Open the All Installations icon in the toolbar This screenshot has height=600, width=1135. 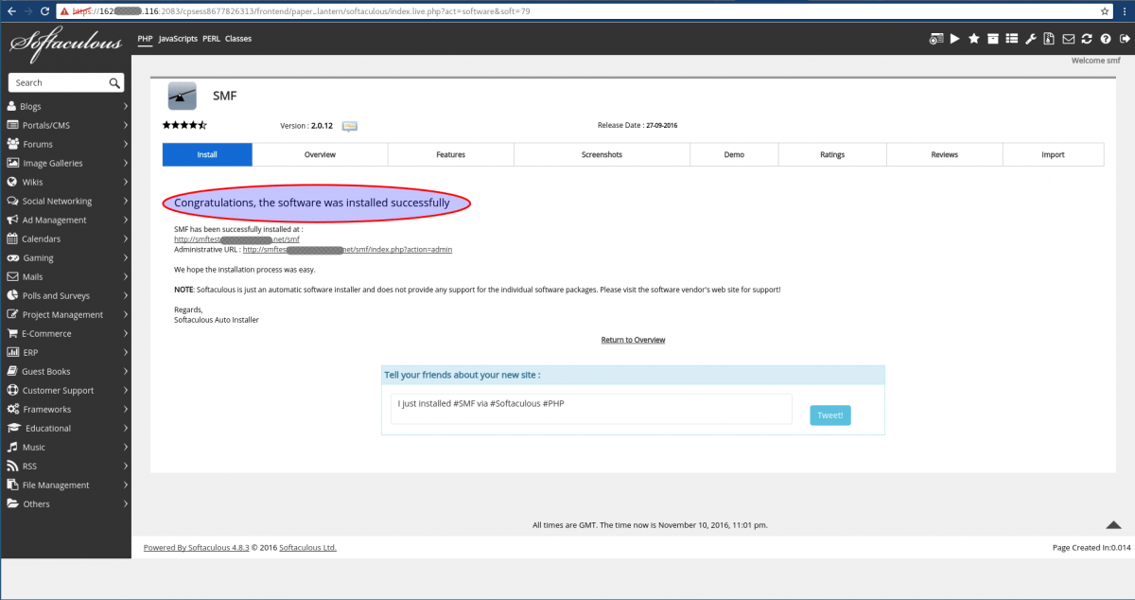point(936,39)
